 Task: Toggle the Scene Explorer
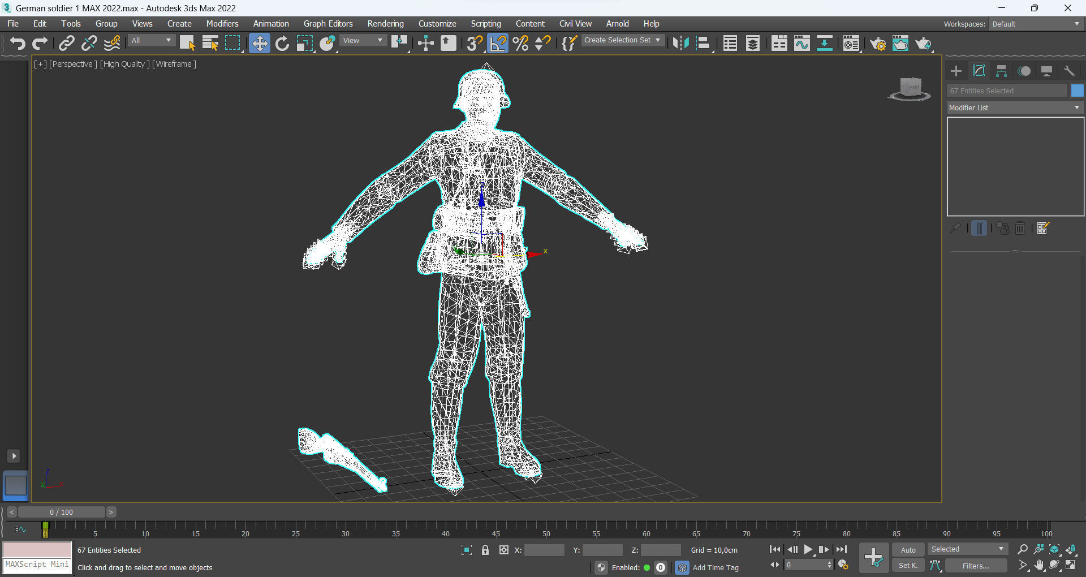tap(730, 43)
